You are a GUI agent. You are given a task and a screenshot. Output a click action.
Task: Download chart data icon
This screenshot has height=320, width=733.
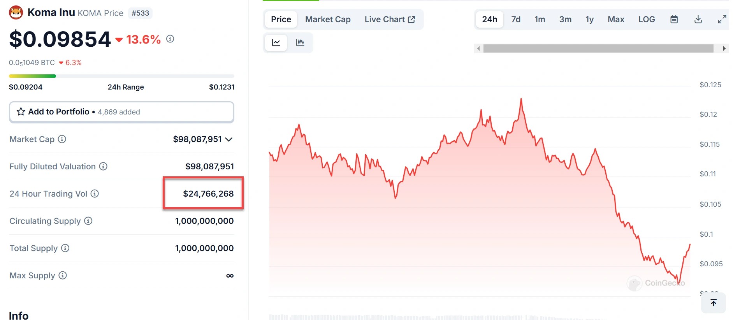coord(698,19)
